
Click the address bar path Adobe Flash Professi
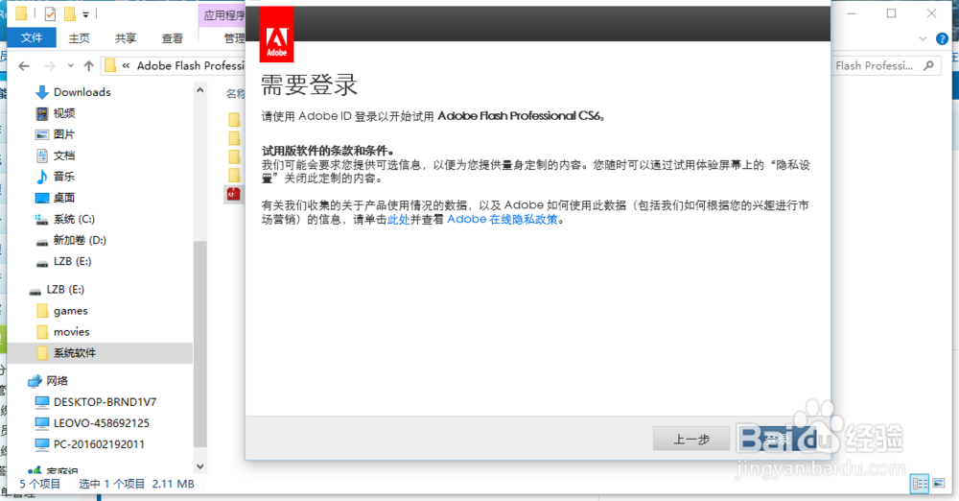point(190,65)
